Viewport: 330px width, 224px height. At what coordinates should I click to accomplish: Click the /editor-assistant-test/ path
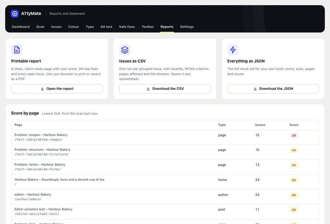[x=37, y=214]
